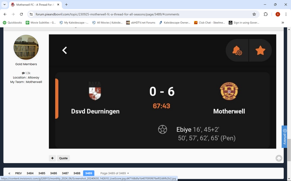Click the back arrow in LiveScore image
The width and height of the screenshot is (291, 181).
click(64, 50)
